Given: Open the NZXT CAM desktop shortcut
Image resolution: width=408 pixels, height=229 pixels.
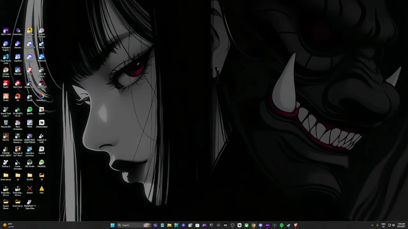Looking at the screenshot, I should pyautogui.click(x=6, y=31).
